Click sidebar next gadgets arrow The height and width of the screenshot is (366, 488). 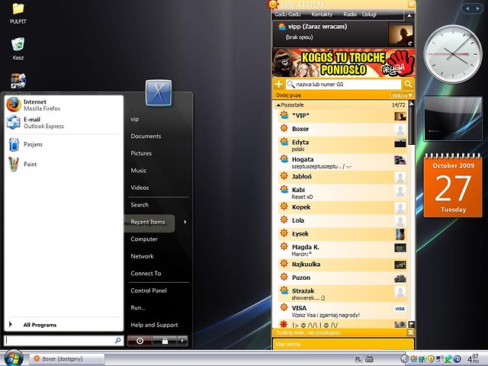[x=477, y=8]
